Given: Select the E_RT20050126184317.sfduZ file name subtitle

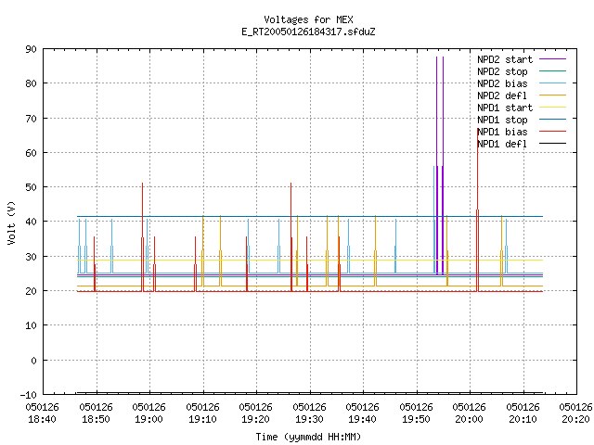Looking at the screenshot, I should tap(308, 32).
